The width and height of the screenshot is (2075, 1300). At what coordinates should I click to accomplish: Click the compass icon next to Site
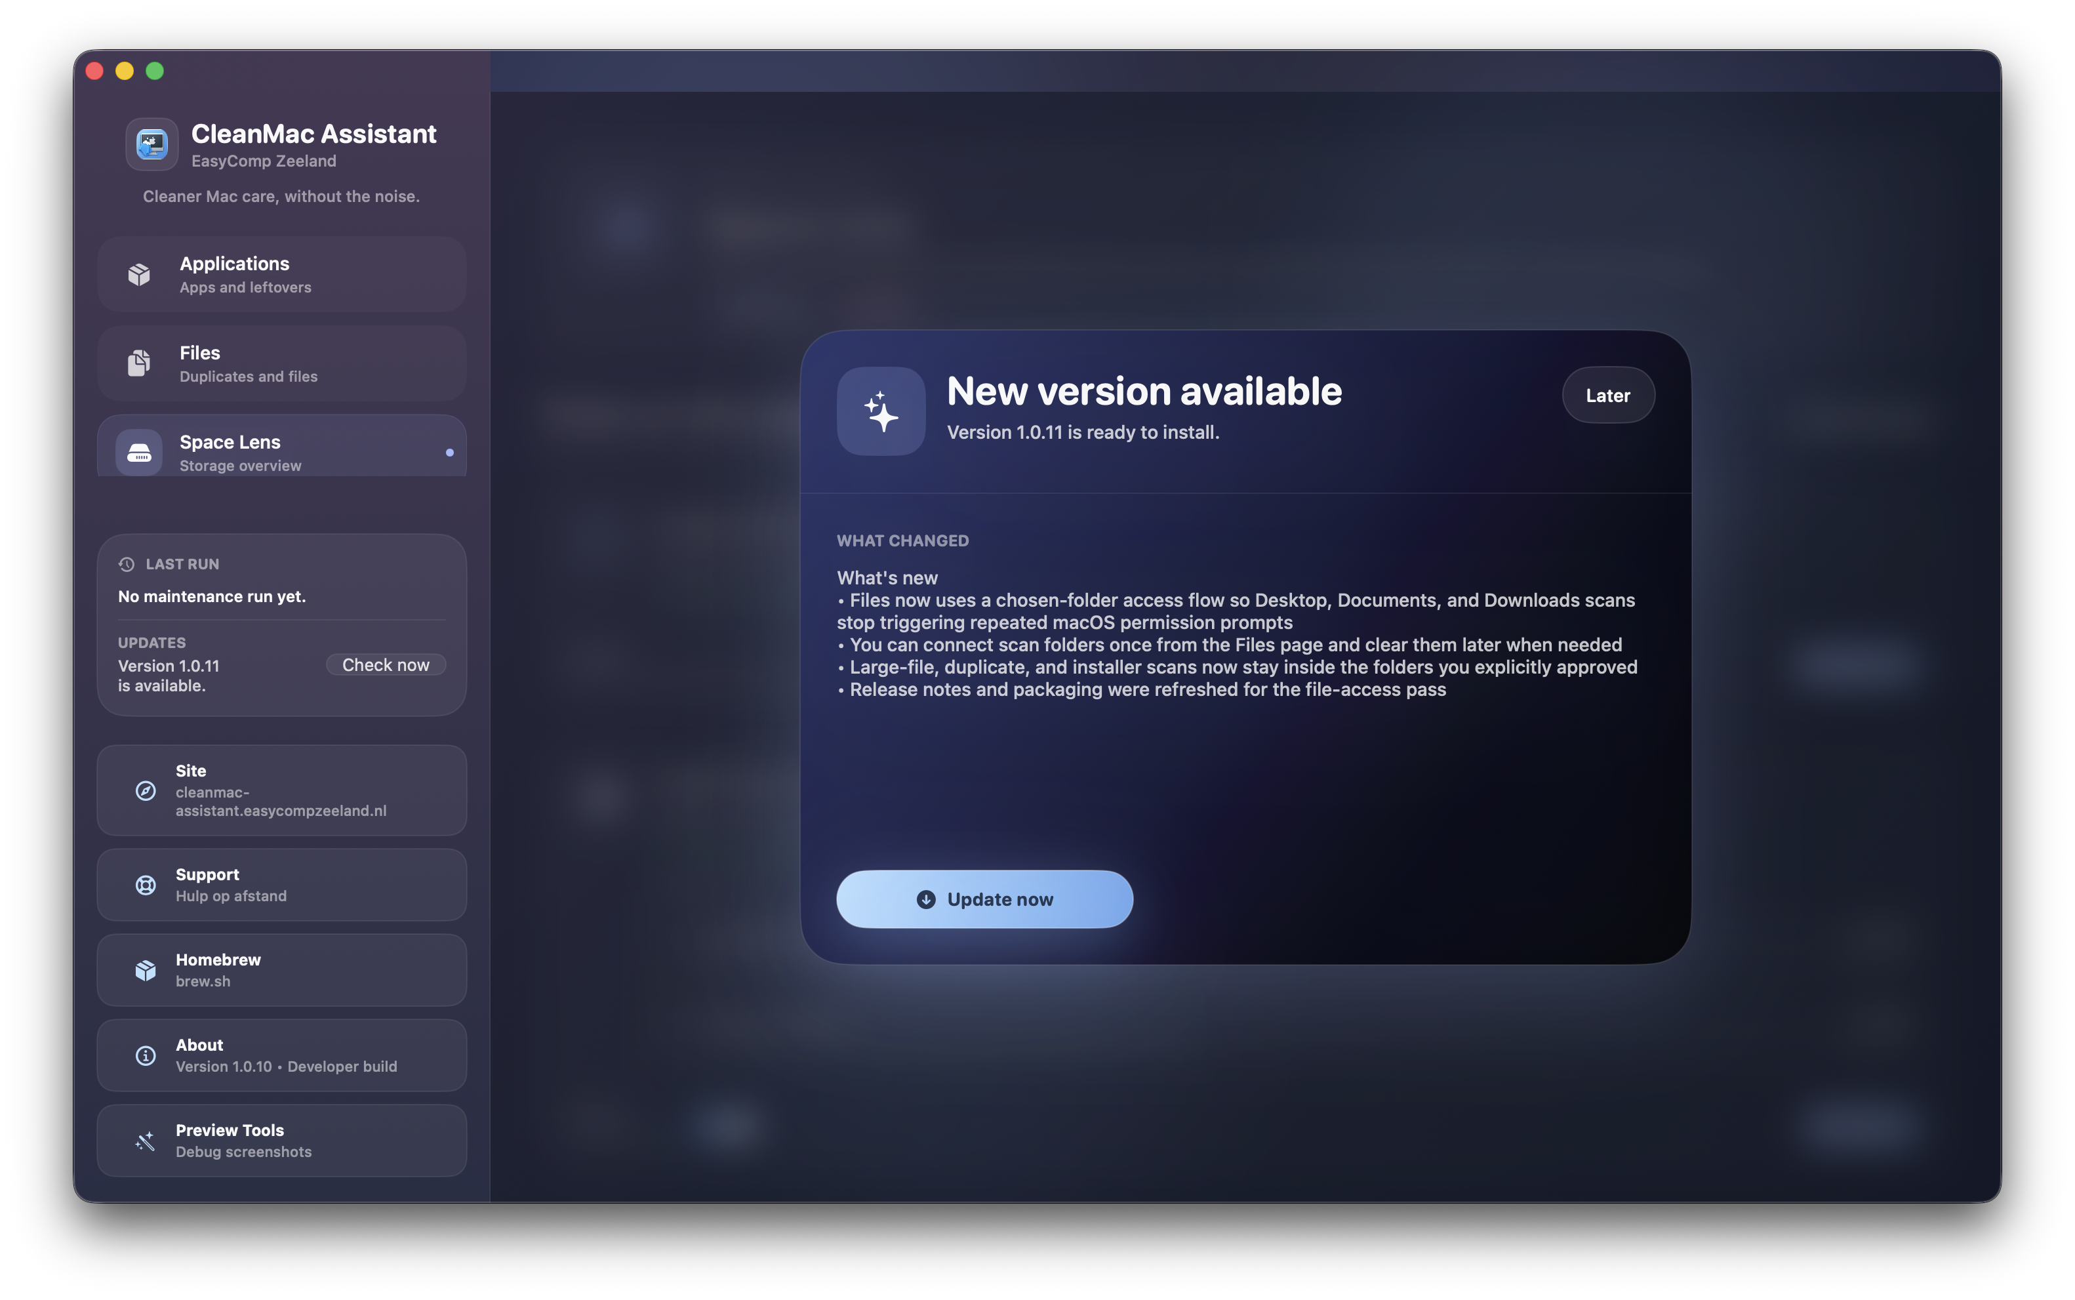coord(144,791)
